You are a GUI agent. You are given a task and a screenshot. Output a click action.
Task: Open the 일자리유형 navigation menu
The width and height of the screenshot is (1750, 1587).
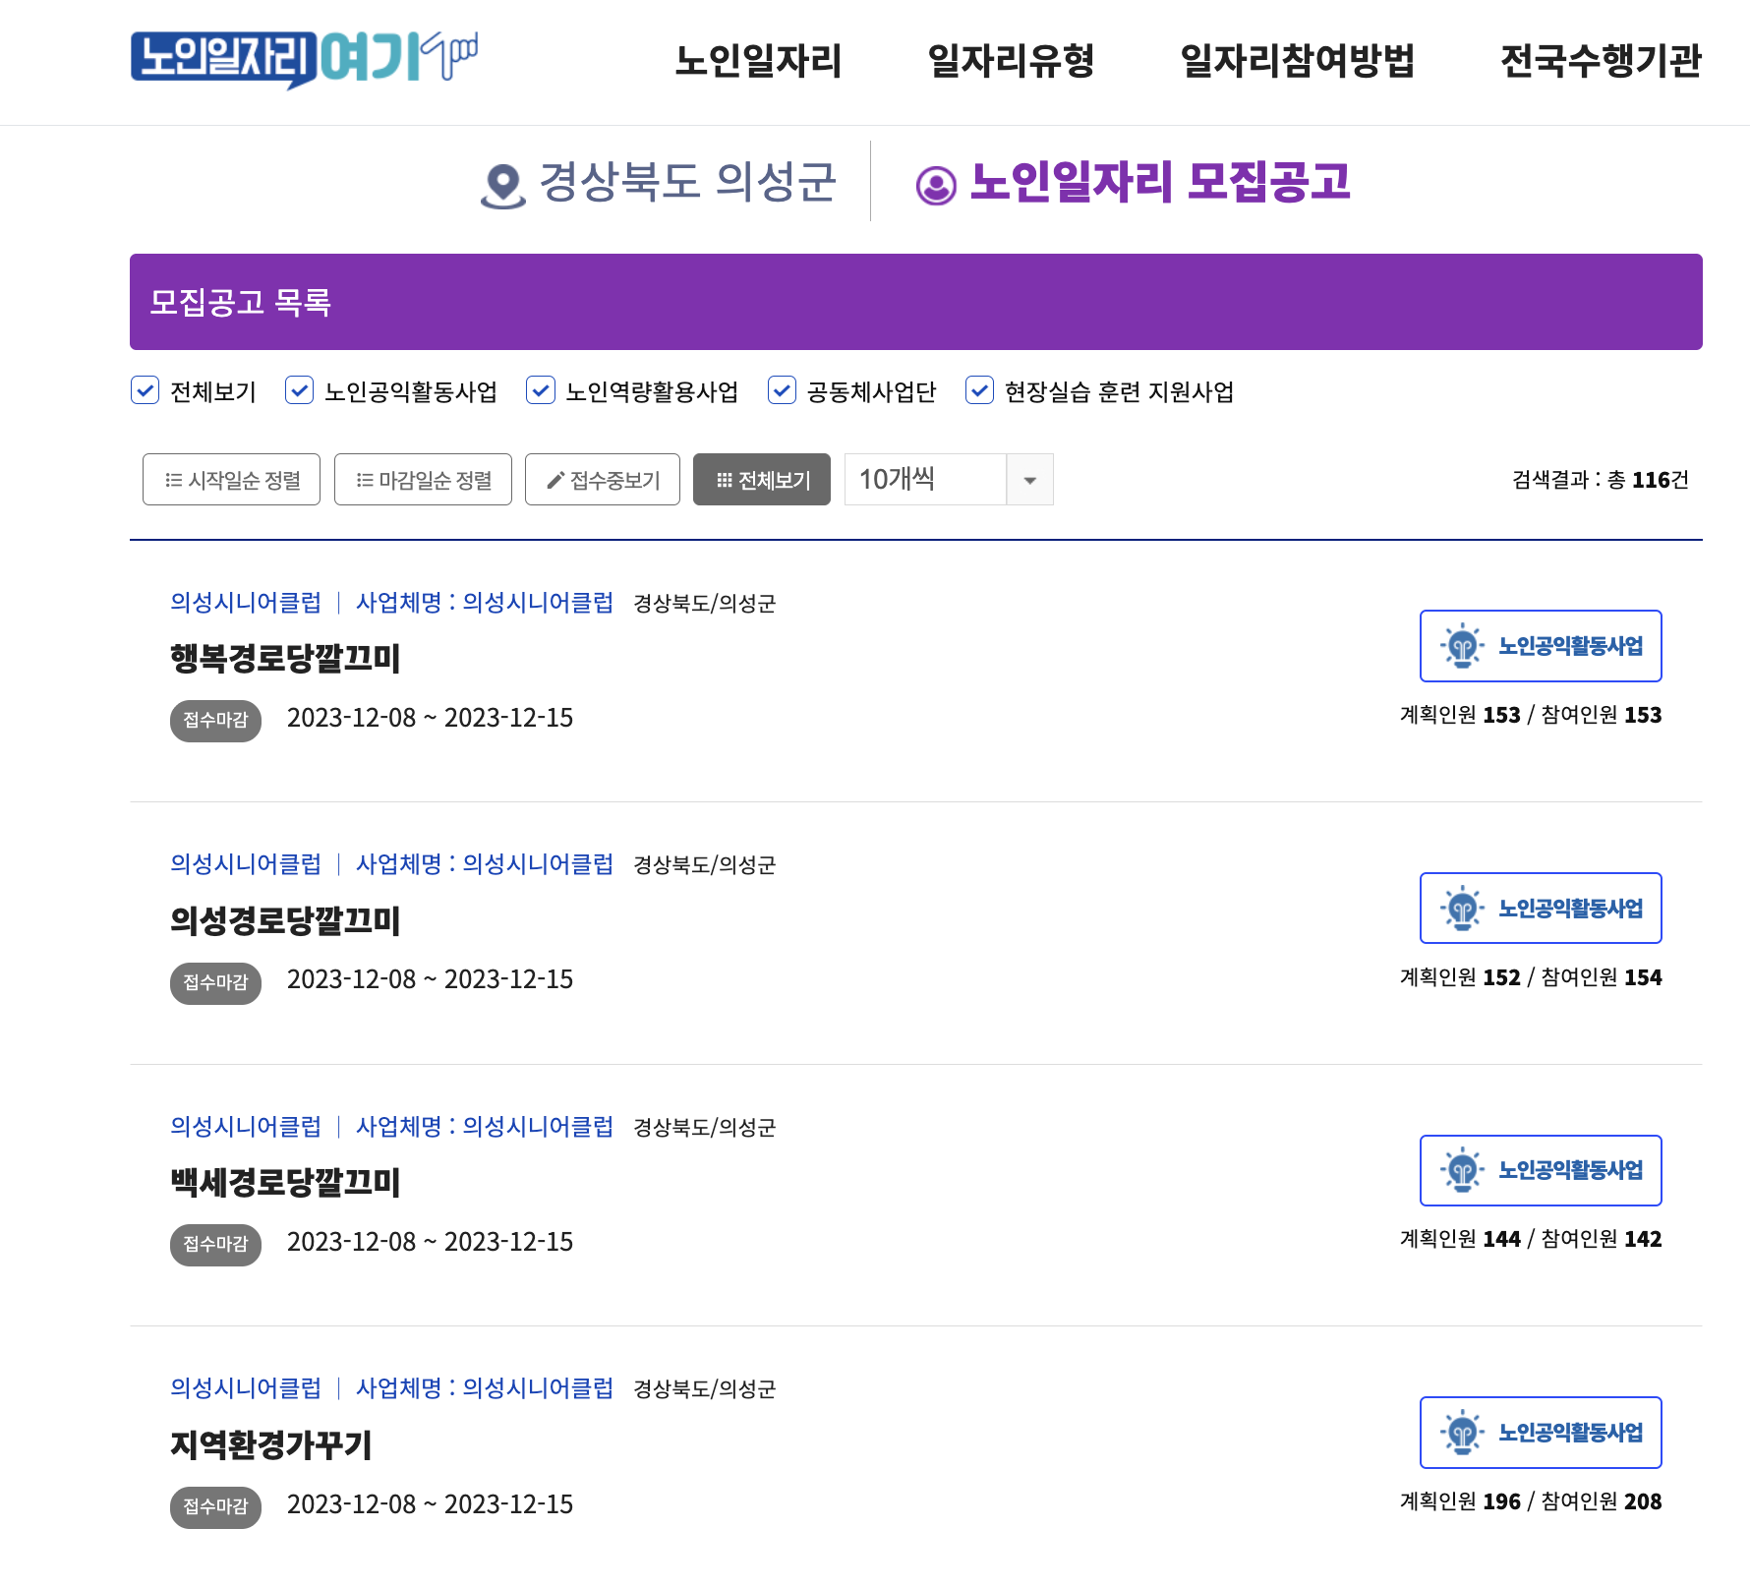(1011, 61)
